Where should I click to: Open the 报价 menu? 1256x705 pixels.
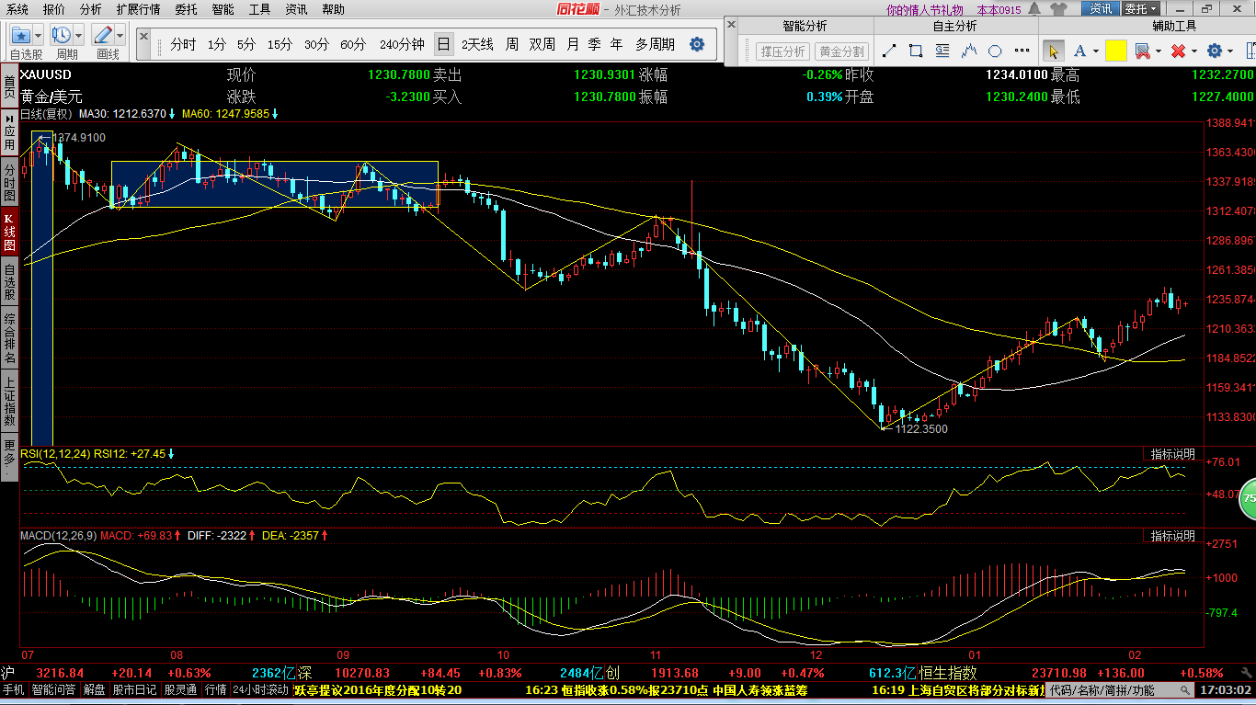coord(54,9)
